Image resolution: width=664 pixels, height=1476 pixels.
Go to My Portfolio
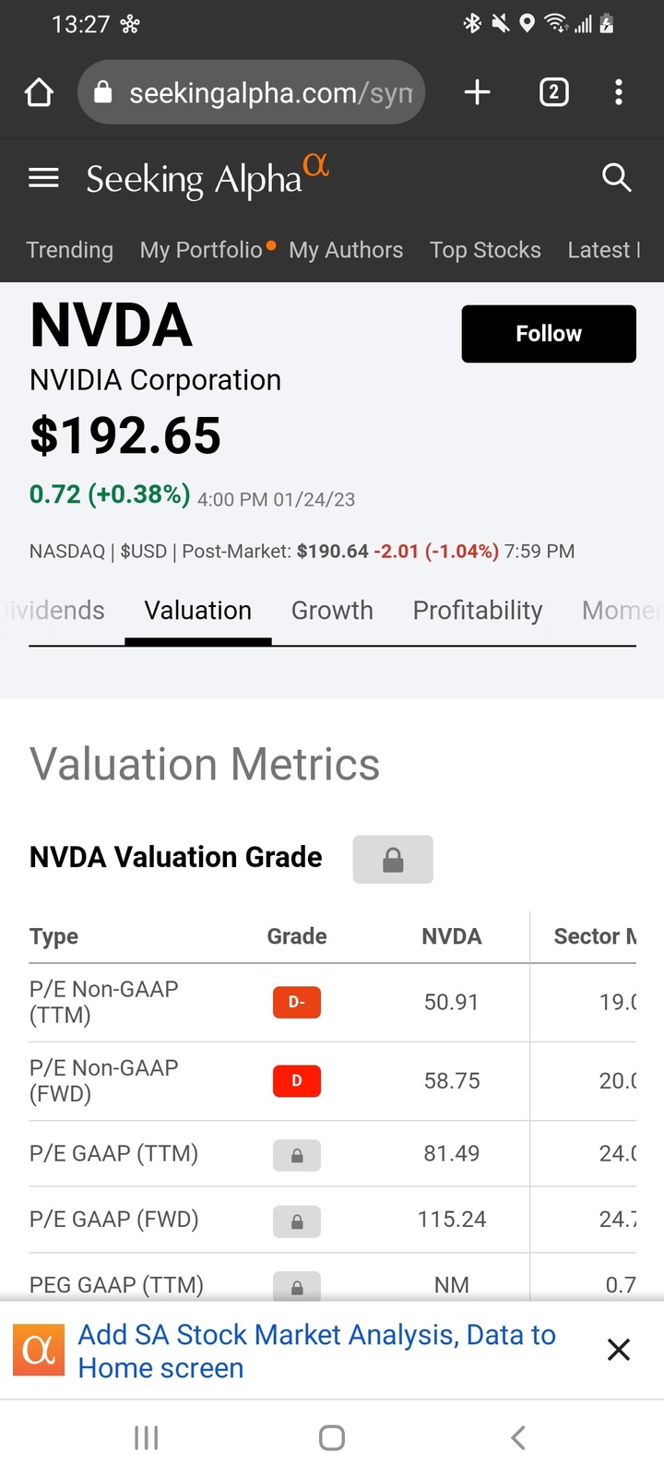tap(201, 250)
